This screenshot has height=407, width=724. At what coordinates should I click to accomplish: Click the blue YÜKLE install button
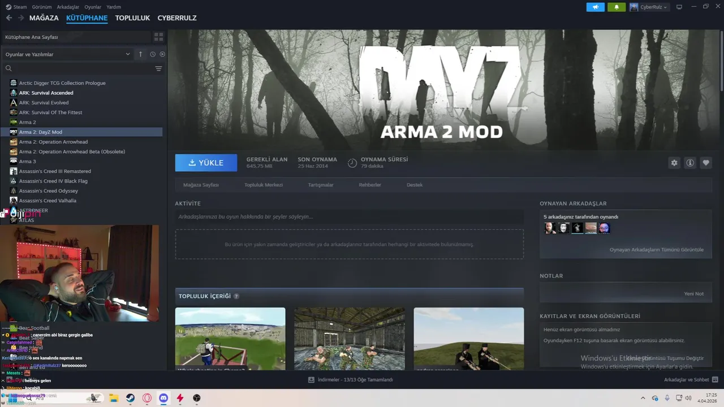coord(206,163)
